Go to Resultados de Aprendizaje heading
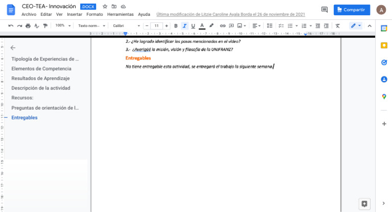Image resolution: width=392 pixels, height=212 pixels. tap(40, 78)
